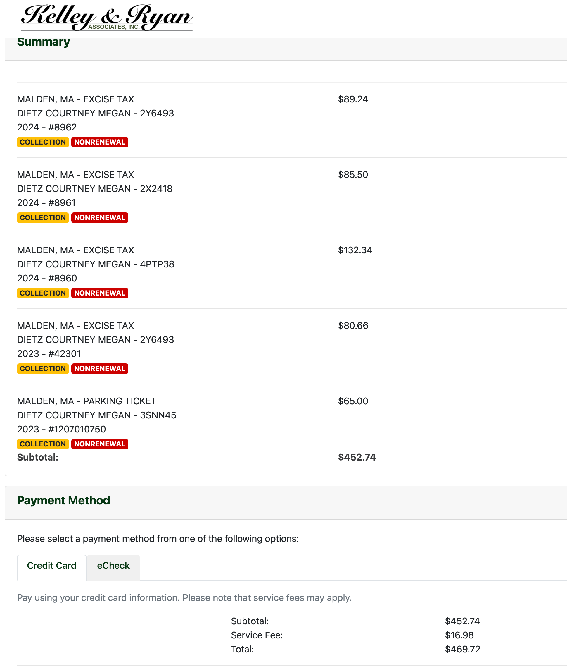The image size is (567, 670).
Task: Click the Service Fee $16.98 value
Action: (459, 635)
